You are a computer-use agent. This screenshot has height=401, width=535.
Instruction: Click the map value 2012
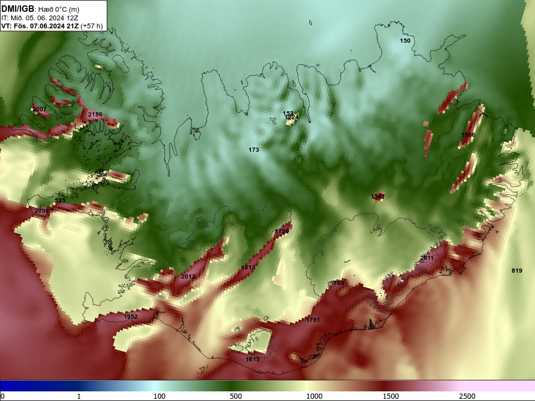tap(188, 276)
